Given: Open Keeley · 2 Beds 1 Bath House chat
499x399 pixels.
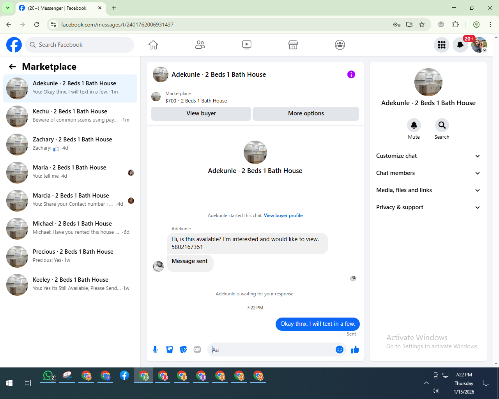Looking at the screenshot, I should (x=70, y=285).
